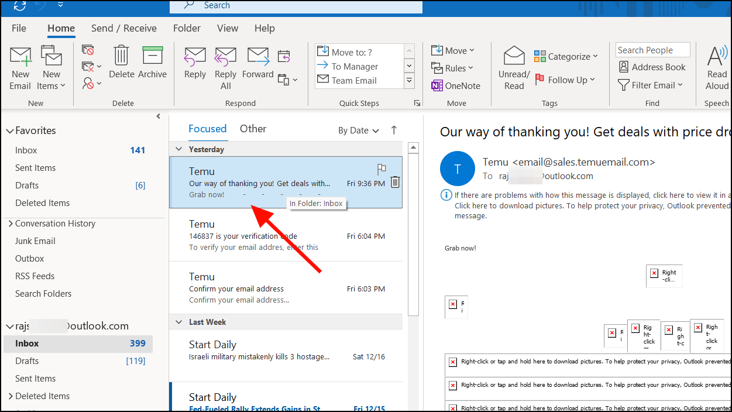Open Temu 'Confirm your email address' message
The height and width of the screenshot is (412, 732).
tap(286, 288)
